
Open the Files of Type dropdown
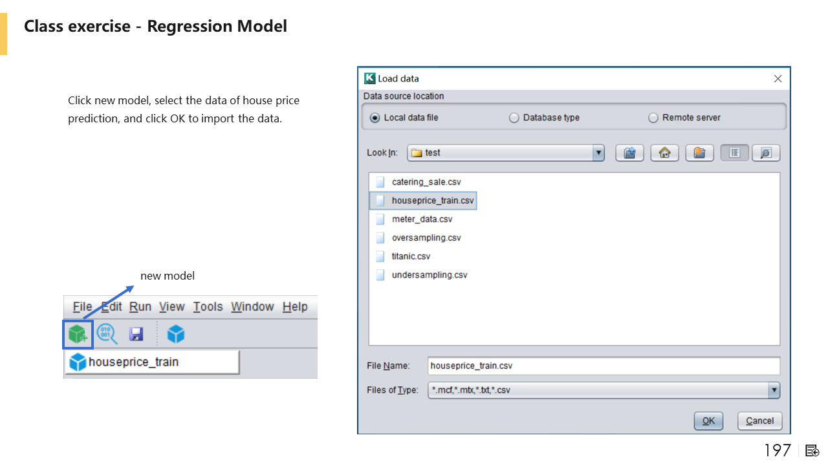[774, 390]
